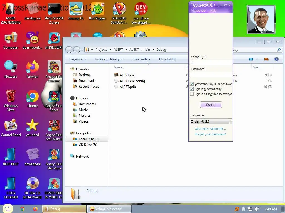
Task: Click the New folder button
Action: [167, 59]
